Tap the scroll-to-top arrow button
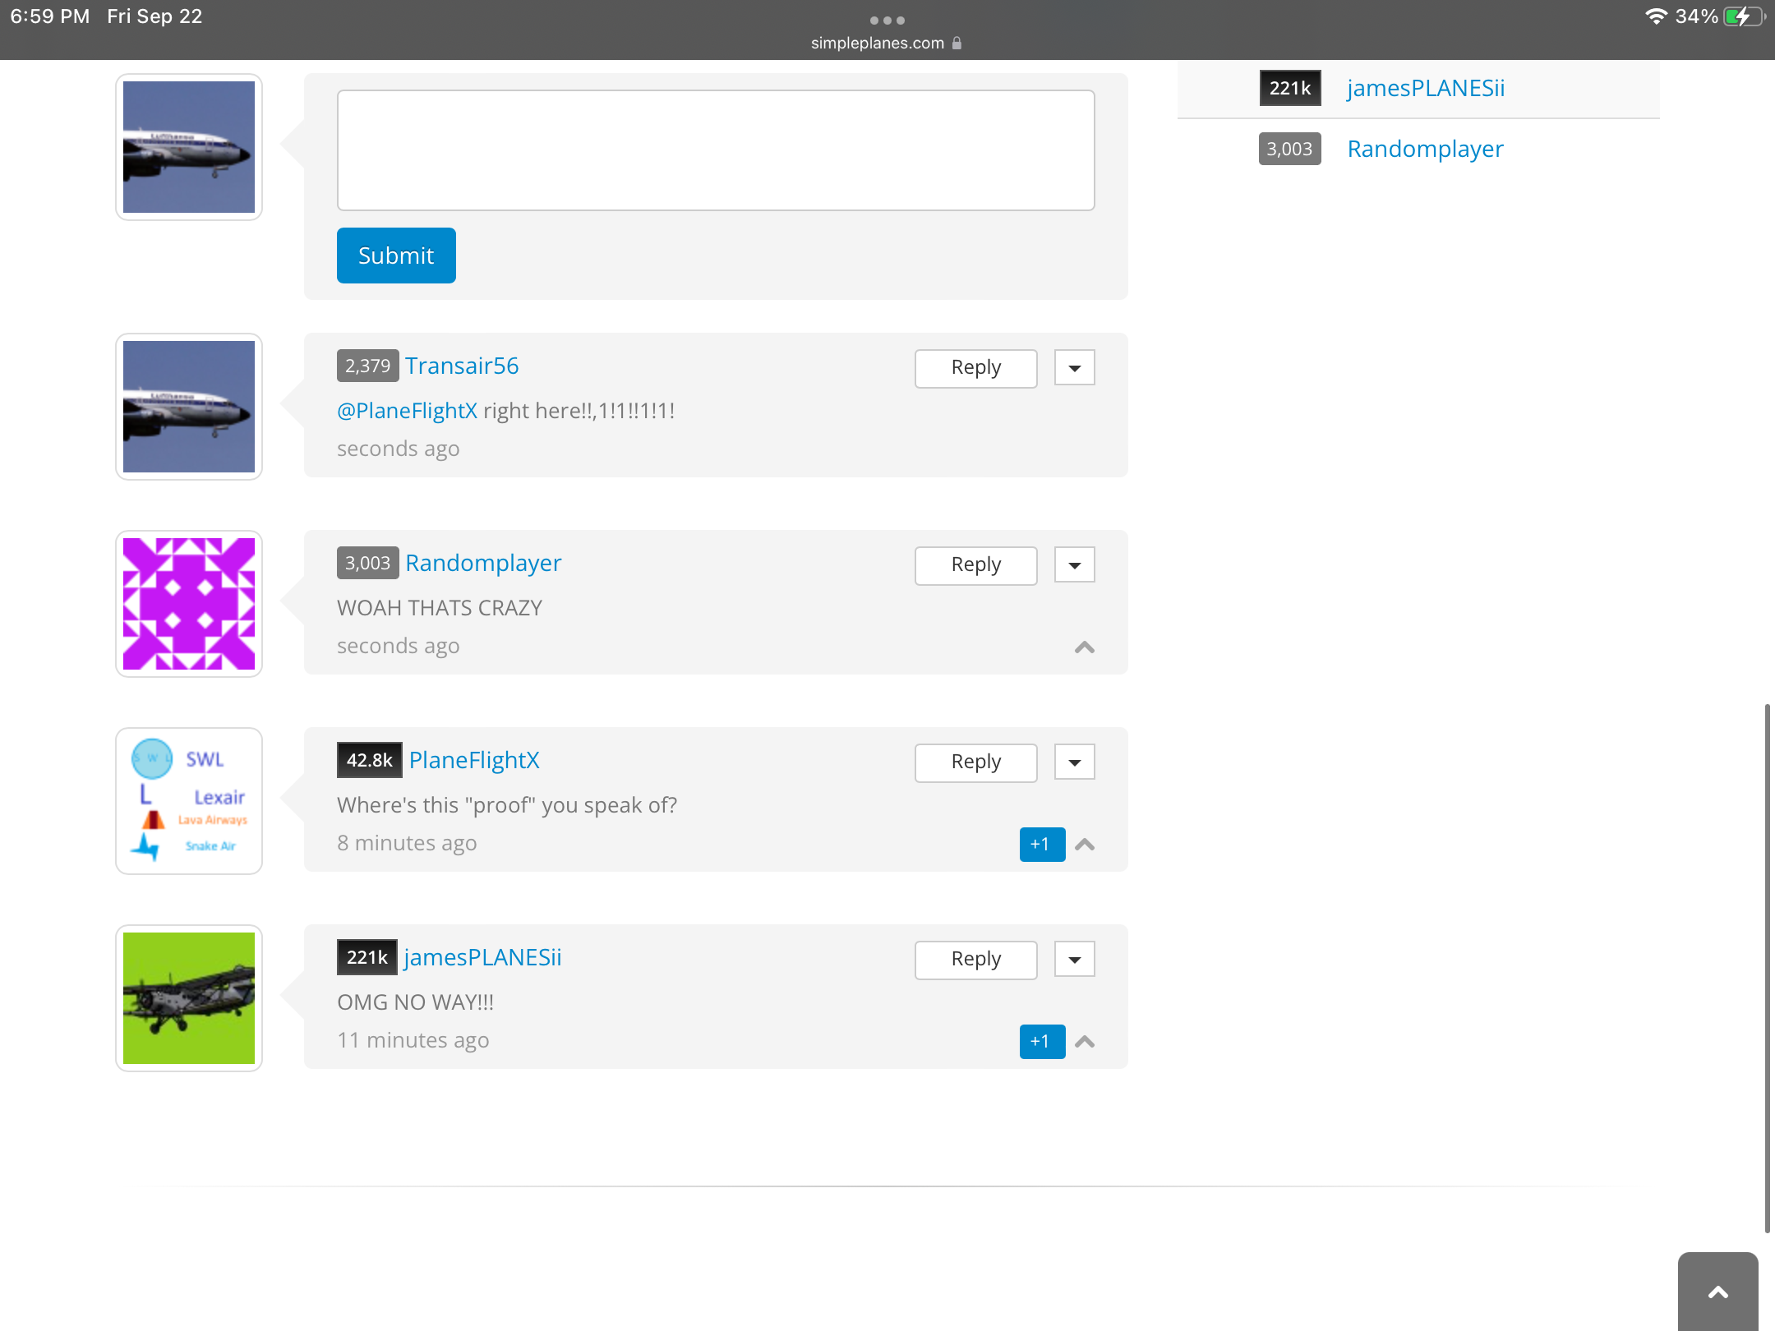Screen dimensions: 1775x1331 point(1717,1292)
